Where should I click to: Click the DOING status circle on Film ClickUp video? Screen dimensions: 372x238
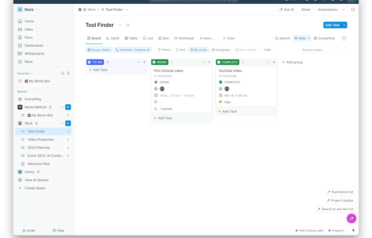click(156, 82)
